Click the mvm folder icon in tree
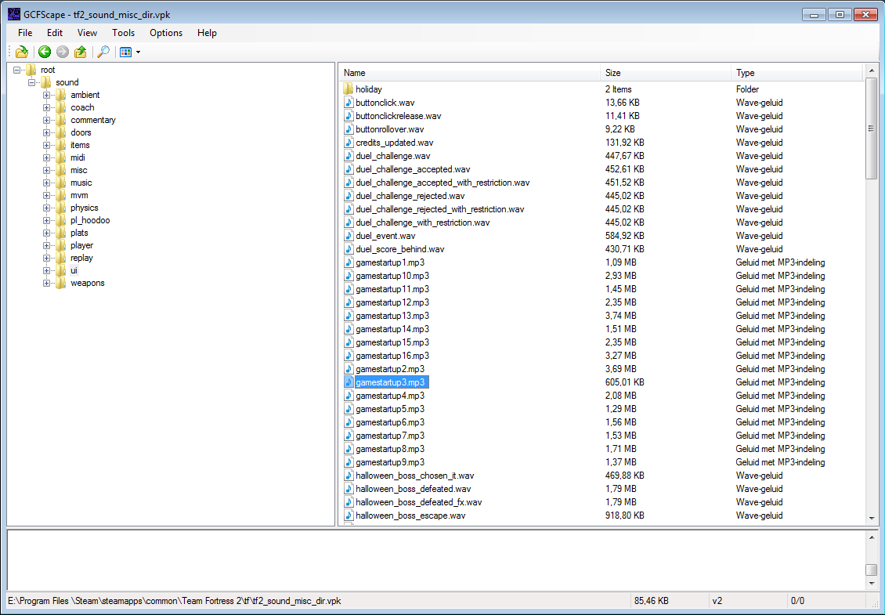This screenshot has width=885, height=615. (x=61, y=195)
